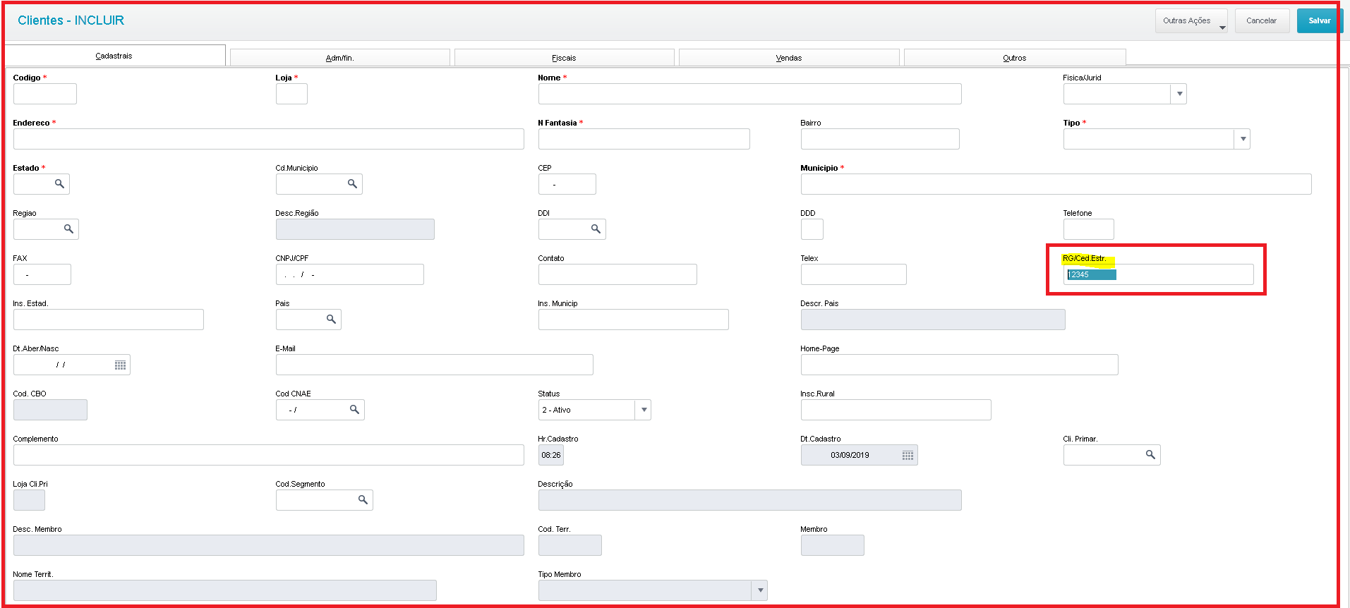Focus the Nome text field
This screenshot has width=1350, height=608.
coord(749,94)
